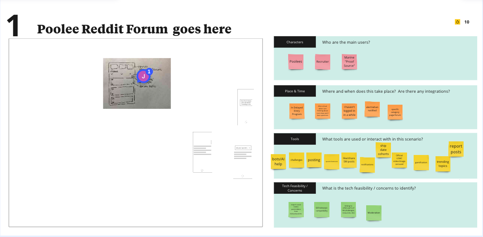Open the J comment bubble on the sketch
Screen dimensions: 483x237
143,76
